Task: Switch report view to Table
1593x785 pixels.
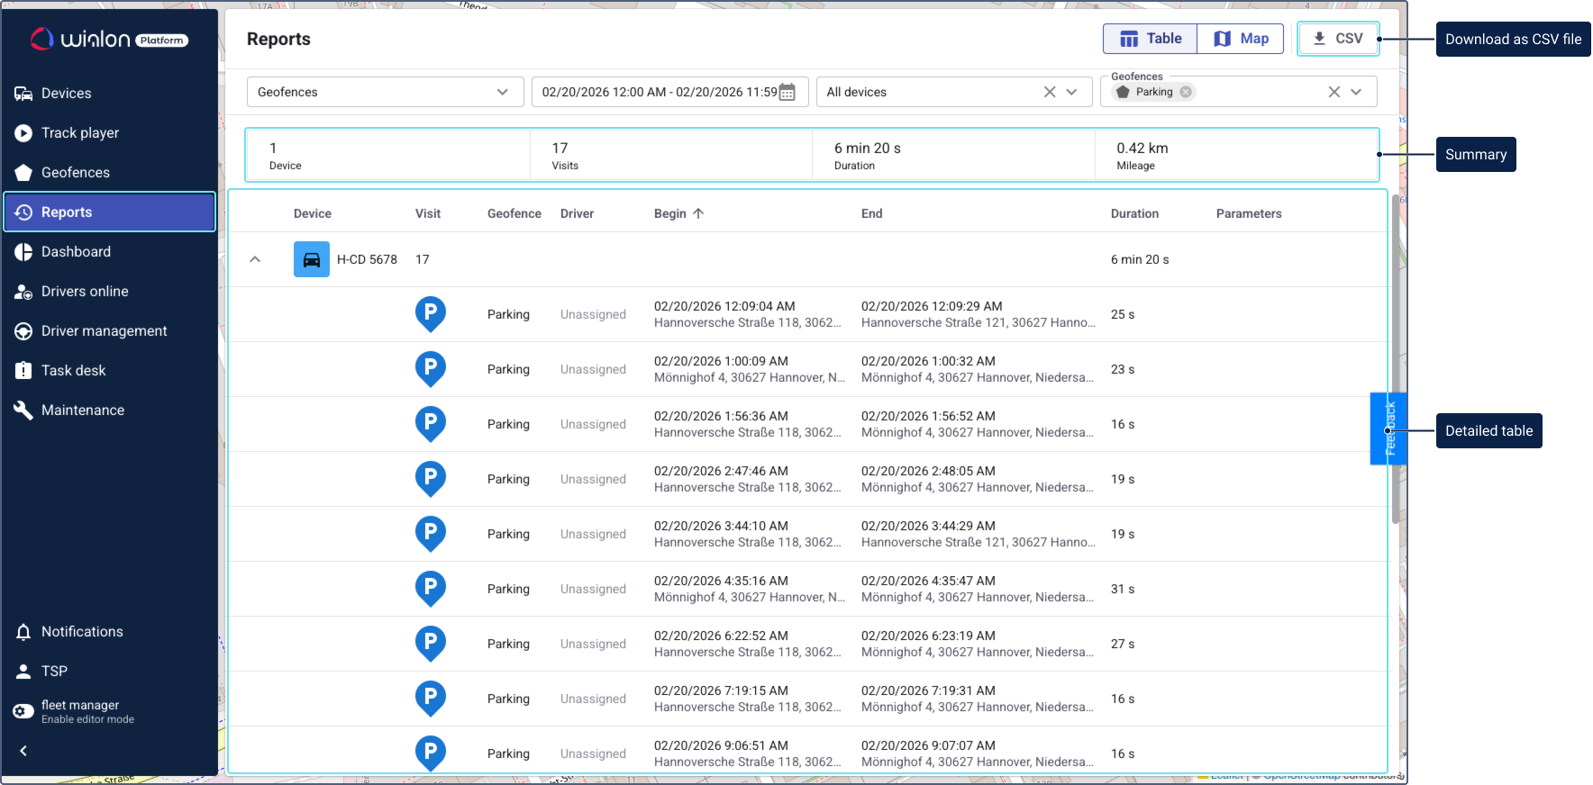Action: pos(1151,39)
